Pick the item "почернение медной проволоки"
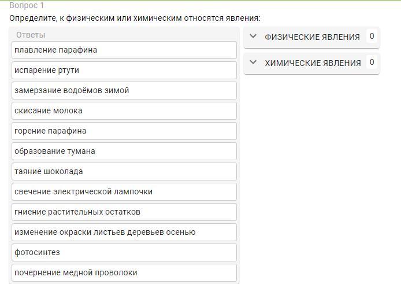 coord(124,272)
